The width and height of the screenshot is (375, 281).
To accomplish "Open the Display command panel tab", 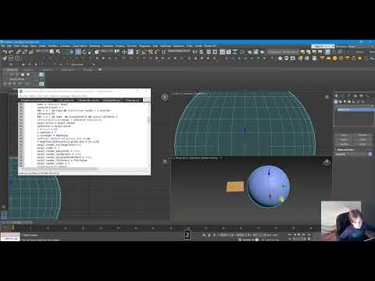I will tap(361, 96).
